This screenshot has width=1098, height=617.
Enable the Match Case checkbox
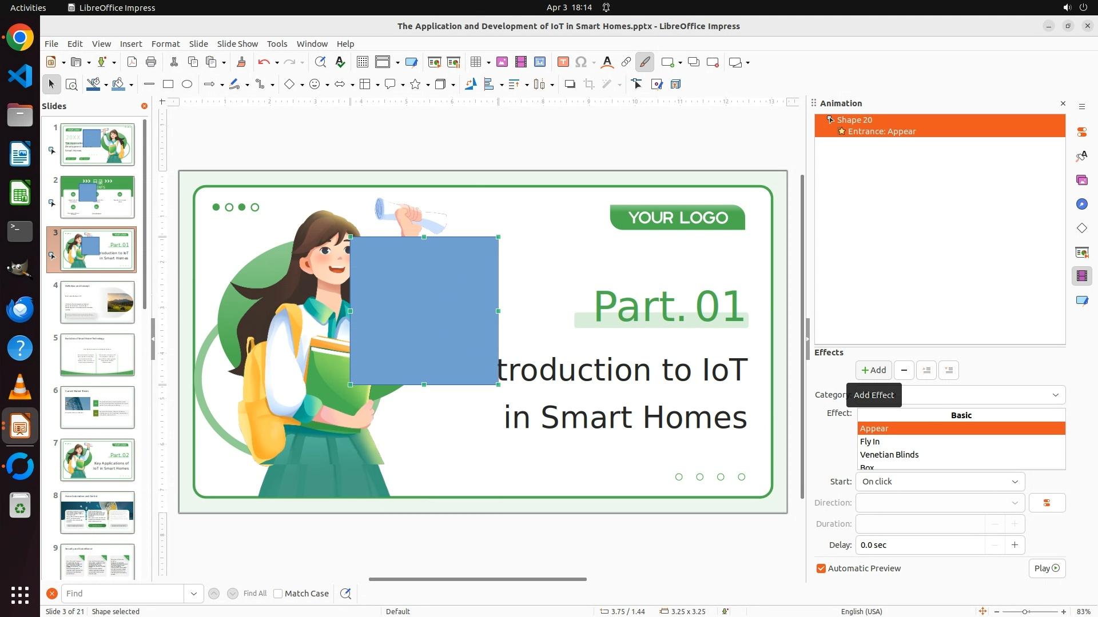pos(278,594)
